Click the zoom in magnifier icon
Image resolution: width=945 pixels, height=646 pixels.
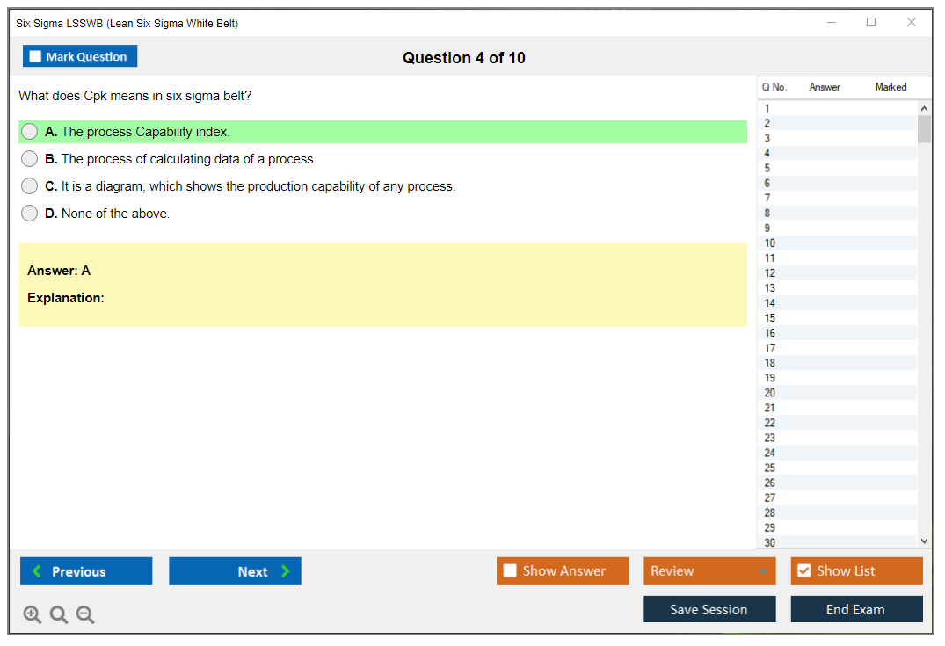coord(32,614)
